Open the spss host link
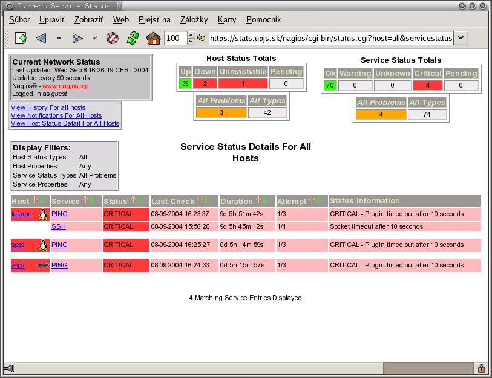This screenshot has width=492, height=378. point(18,245)
